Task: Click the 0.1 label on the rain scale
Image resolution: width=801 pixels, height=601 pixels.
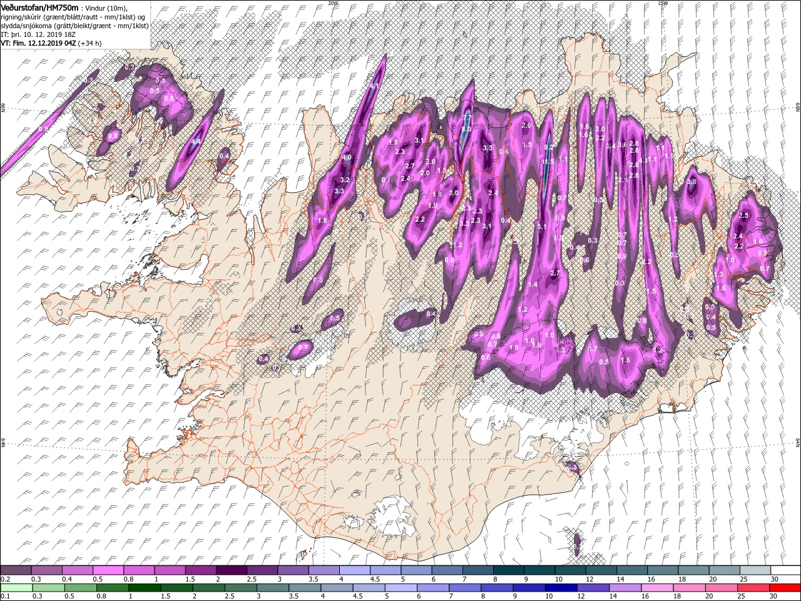Action: pyautogui.click(x=5, y=596)
